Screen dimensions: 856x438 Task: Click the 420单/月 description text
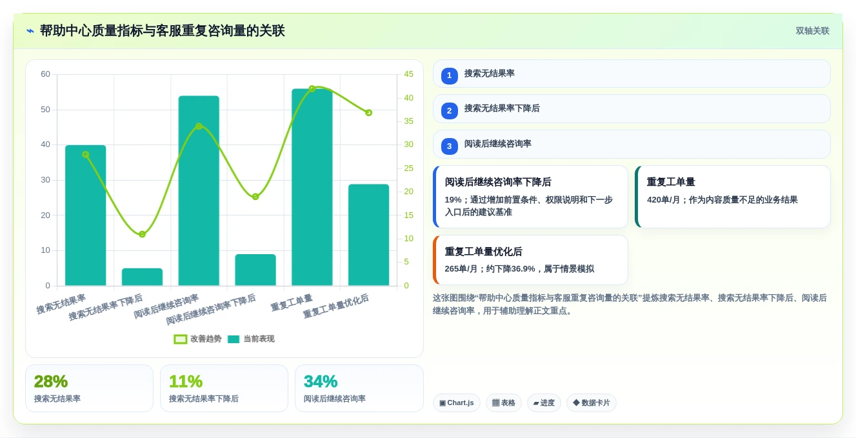coord(722,199)
